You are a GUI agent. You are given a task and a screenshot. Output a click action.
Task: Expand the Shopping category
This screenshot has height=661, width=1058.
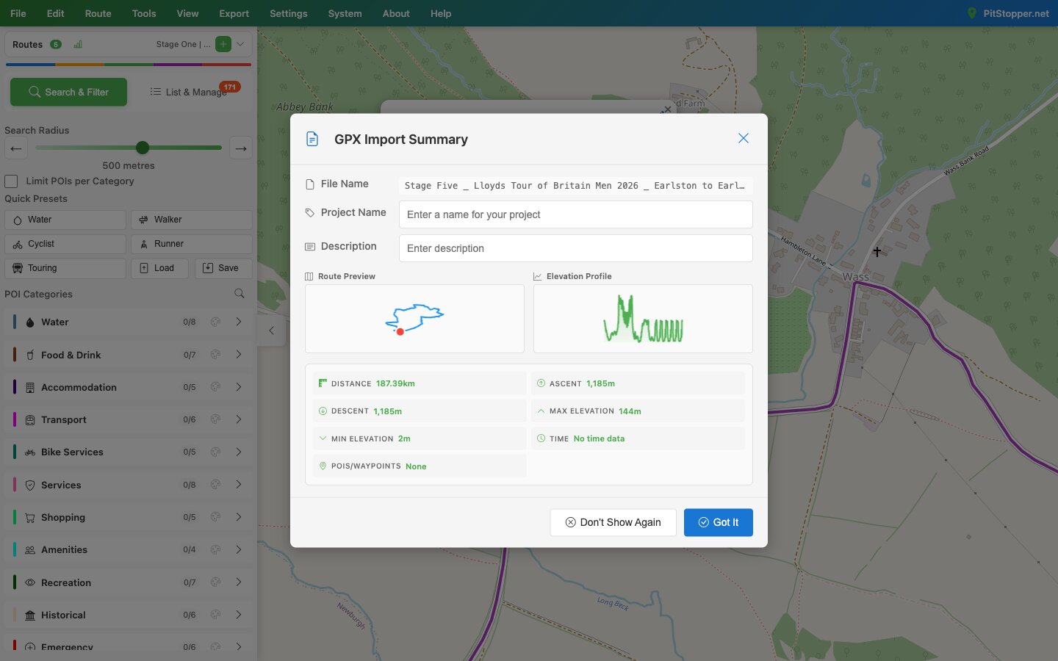(x=239, y=517)
